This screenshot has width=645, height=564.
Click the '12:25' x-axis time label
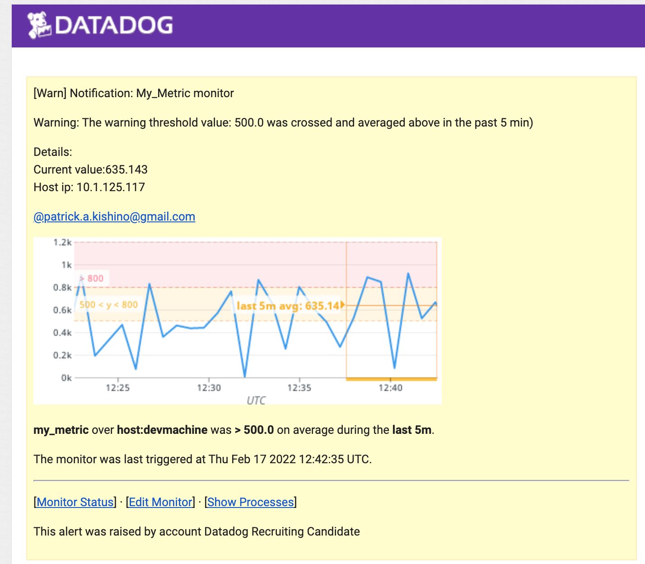tap(118, 388)
